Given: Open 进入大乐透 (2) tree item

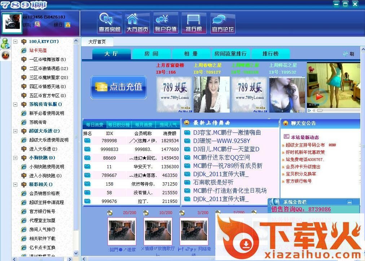Looking at the screenshot, I should (x=43, y=149).
